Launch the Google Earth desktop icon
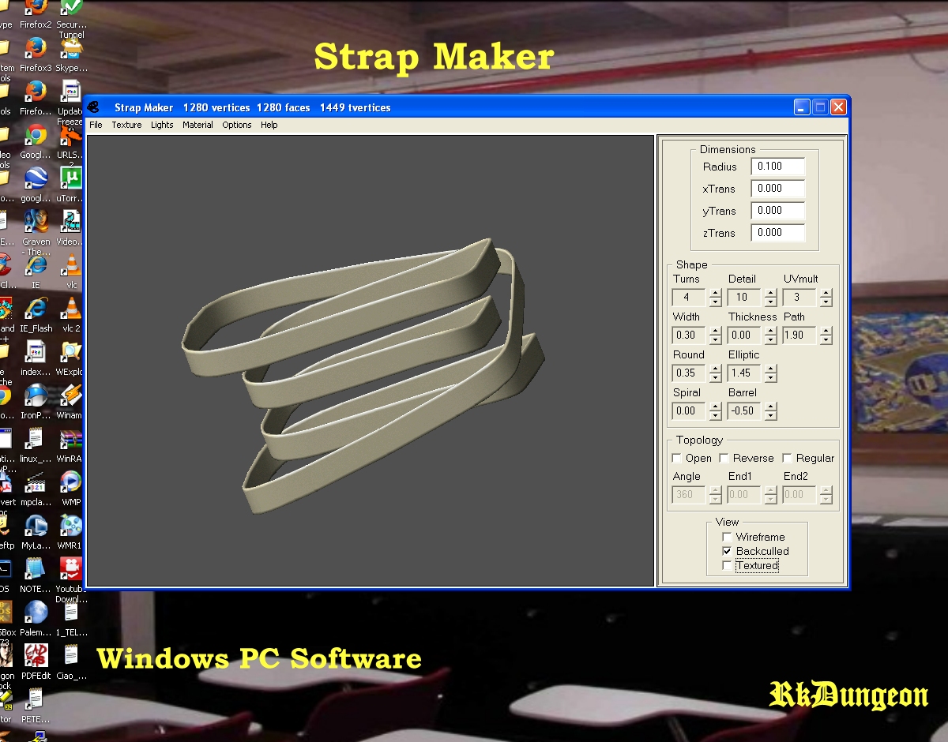This screenshot has height=742, width=948. coord(36,185)
